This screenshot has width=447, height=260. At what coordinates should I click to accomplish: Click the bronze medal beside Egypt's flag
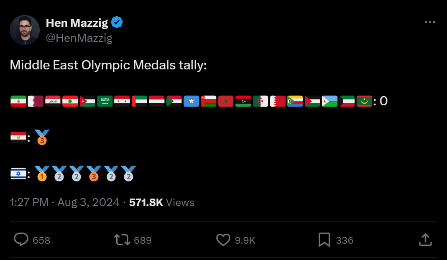pos(42,136)
